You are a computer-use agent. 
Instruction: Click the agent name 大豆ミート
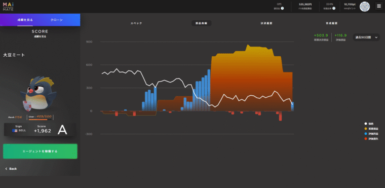14,55
